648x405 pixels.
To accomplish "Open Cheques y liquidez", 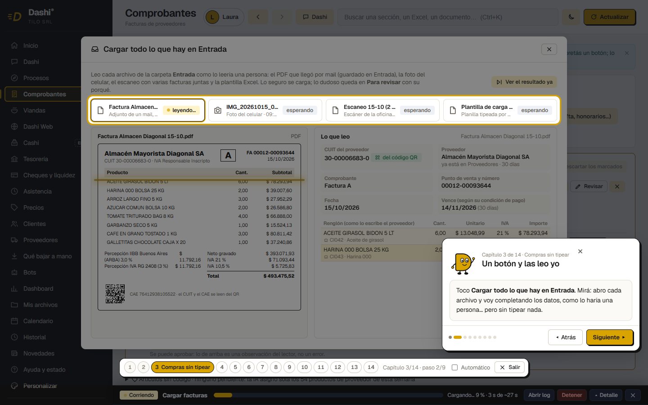I will tap(49, 175).
